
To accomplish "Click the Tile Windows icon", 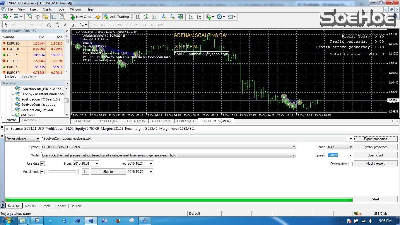I will pos(180,17).
